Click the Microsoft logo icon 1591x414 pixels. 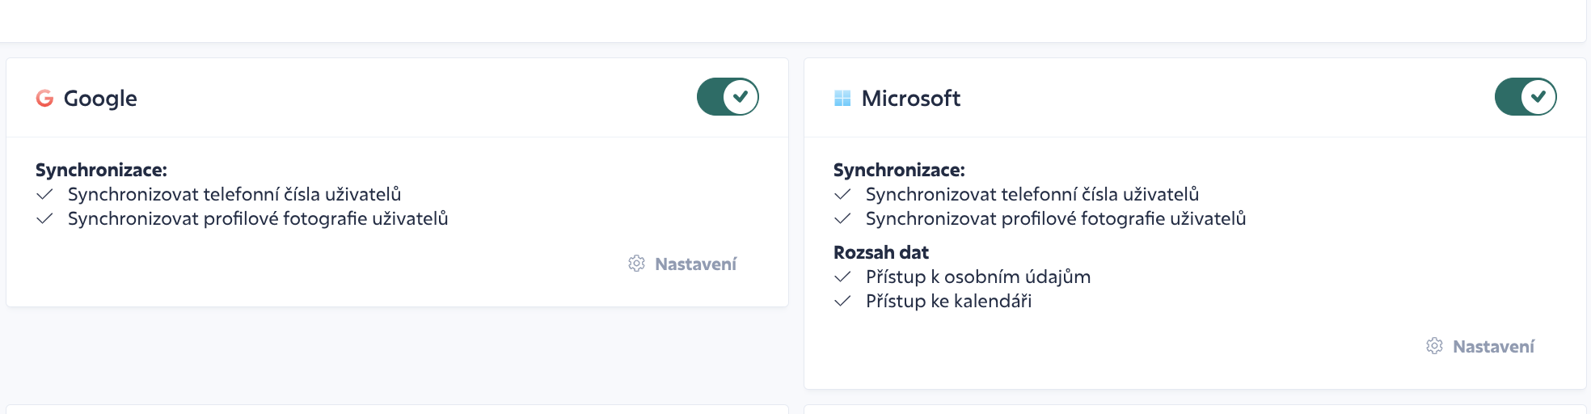(842, 98)
